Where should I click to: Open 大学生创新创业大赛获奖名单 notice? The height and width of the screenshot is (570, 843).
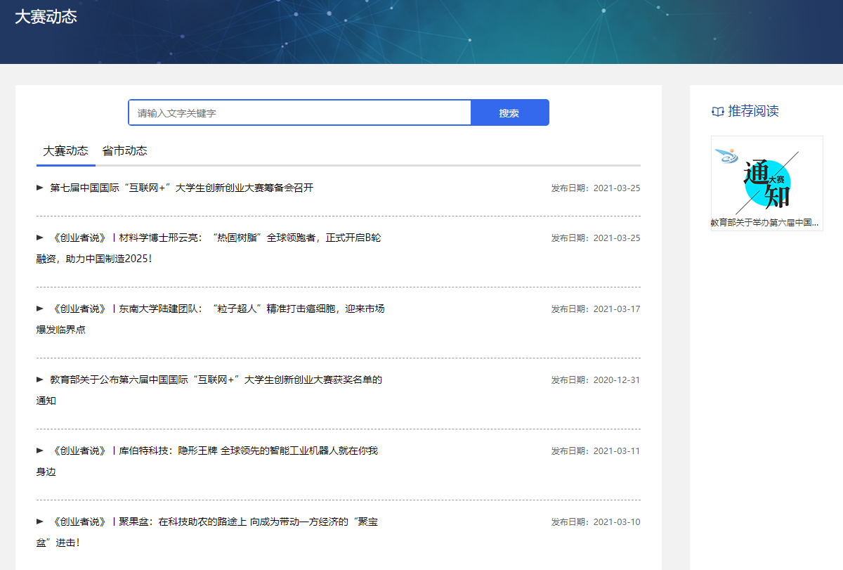(216, 380)
